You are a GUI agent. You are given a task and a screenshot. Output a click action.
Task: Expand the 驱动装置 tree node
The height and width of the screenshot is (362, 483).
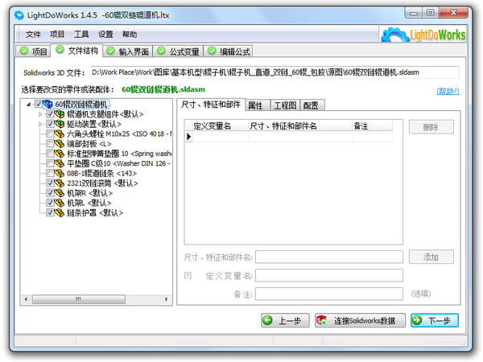pyautogui.click(x=40, y=124)
